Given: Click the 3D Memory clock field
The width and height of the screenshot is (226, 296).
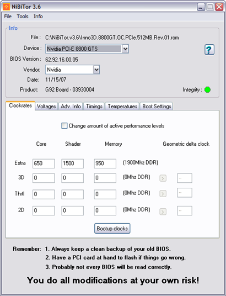Looking at the screenshot, I should coord(105,178).
